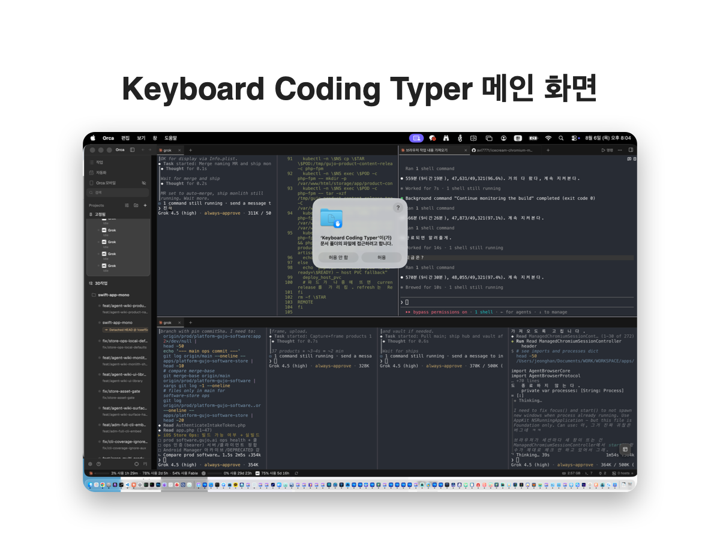Switch to the lower grok tab
The image size is (720, 540).
click(x=167, y=322)
